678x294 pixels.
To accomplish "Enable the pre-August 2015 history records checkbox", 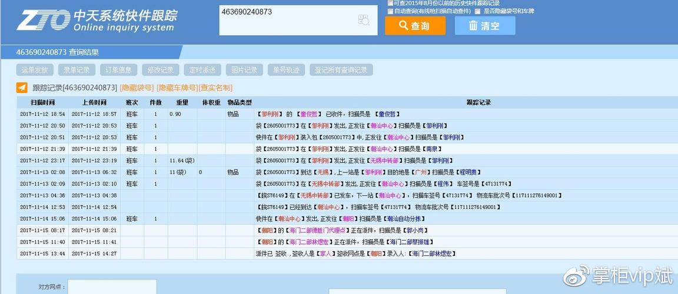I will [x=390, y=3].
